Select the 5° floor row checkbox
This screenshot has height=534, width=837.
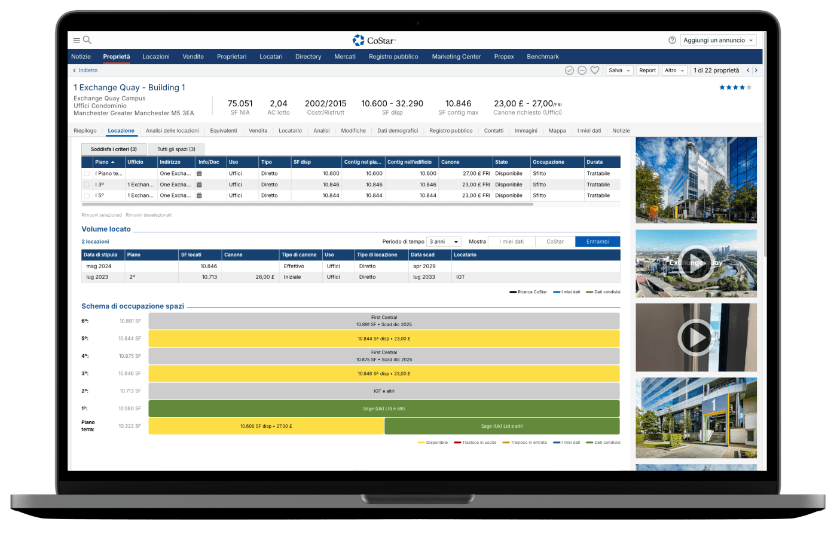(x=87, y=195)
